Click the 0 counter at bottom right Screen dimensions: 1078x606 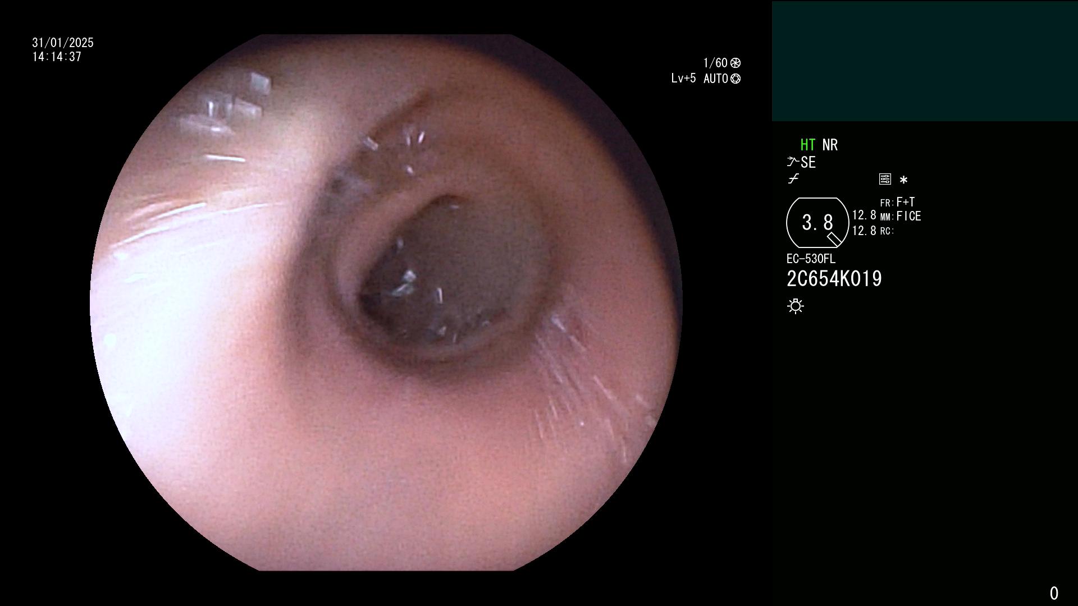pos(1054,593)
